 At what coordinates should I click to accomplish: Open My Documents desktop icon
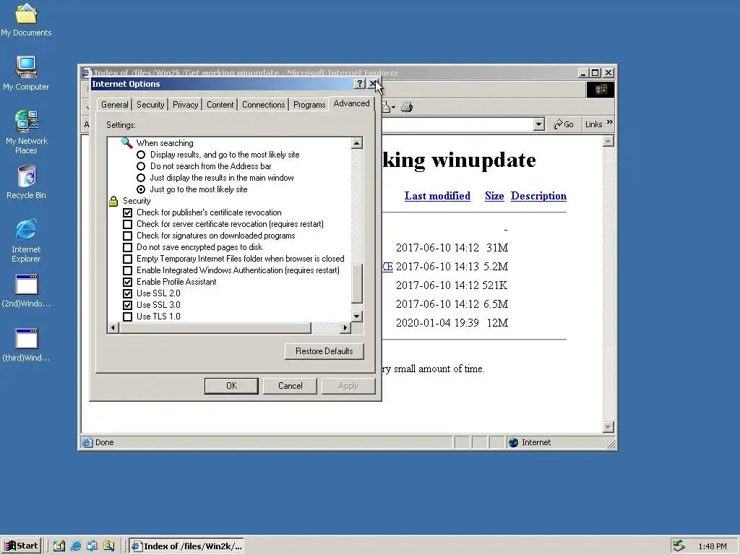[26, 19]
